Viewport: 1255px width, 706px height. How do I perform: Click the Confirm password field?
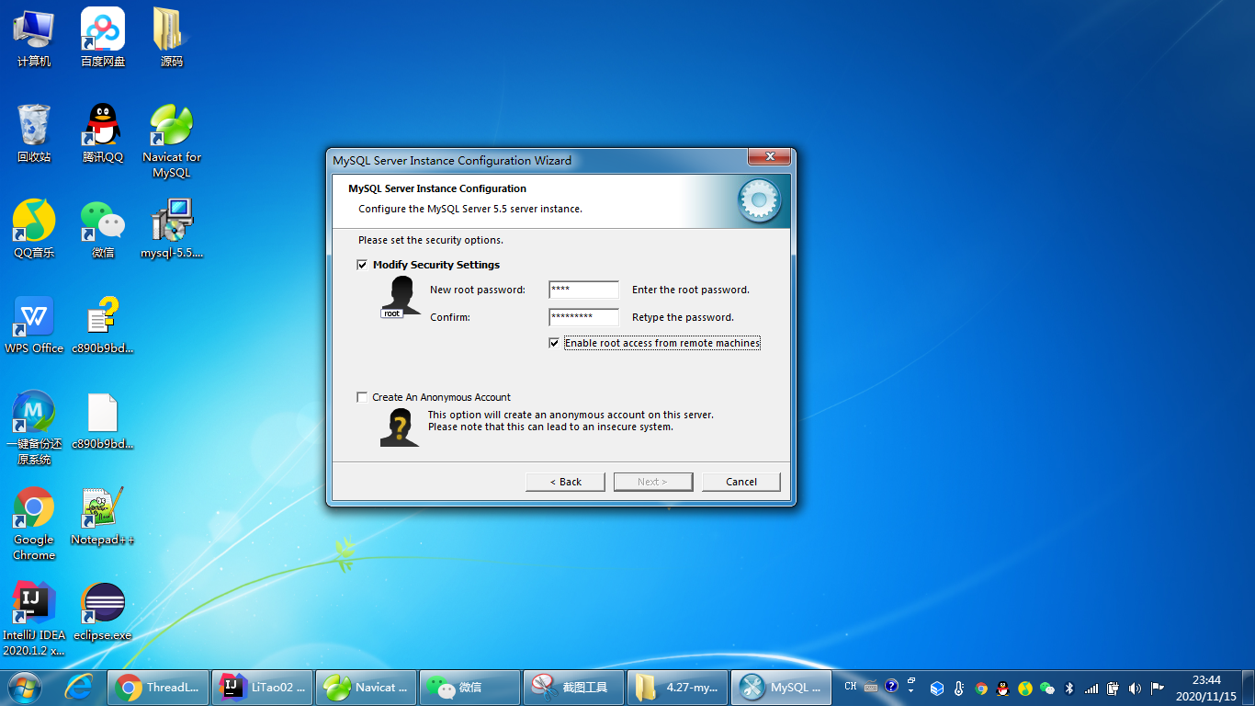tap(583, 317)
